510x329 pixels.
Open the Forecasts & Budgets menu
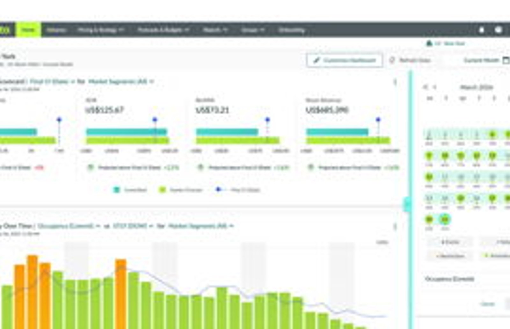pyautogui.click(x=164, y=30)
